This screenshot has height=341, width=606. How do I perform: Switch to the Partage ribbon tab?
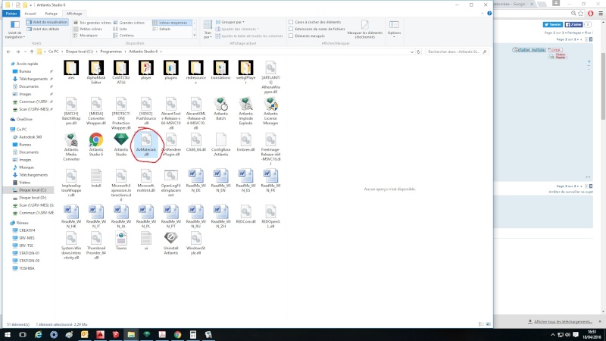click(x=51, y=14)
